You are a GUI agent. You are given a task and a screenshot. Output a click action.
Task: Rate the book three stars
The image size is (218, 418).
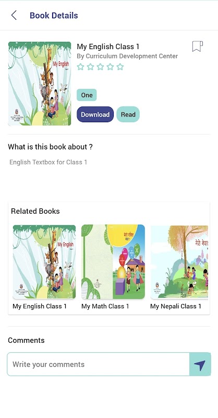(100, 67)
